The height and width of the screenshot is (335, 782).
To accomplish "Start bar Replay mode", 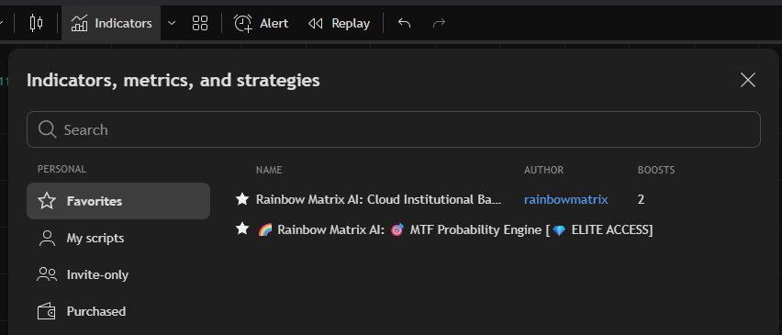I will pyautogui.click(x=339, y=23).
